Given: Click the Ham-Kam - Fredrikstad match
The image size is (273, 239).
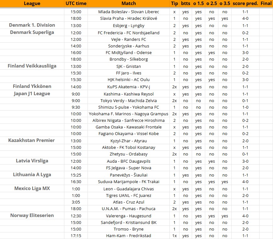Looking at the screenshot, I should [129, 236].
